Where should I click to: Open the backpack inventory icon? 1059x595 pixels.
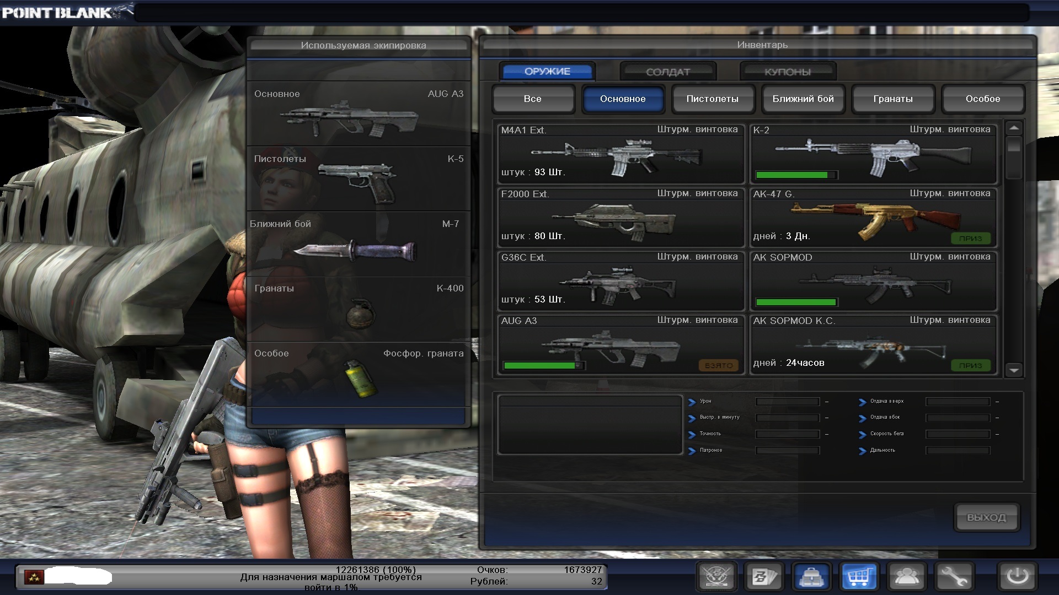(811, 577)
